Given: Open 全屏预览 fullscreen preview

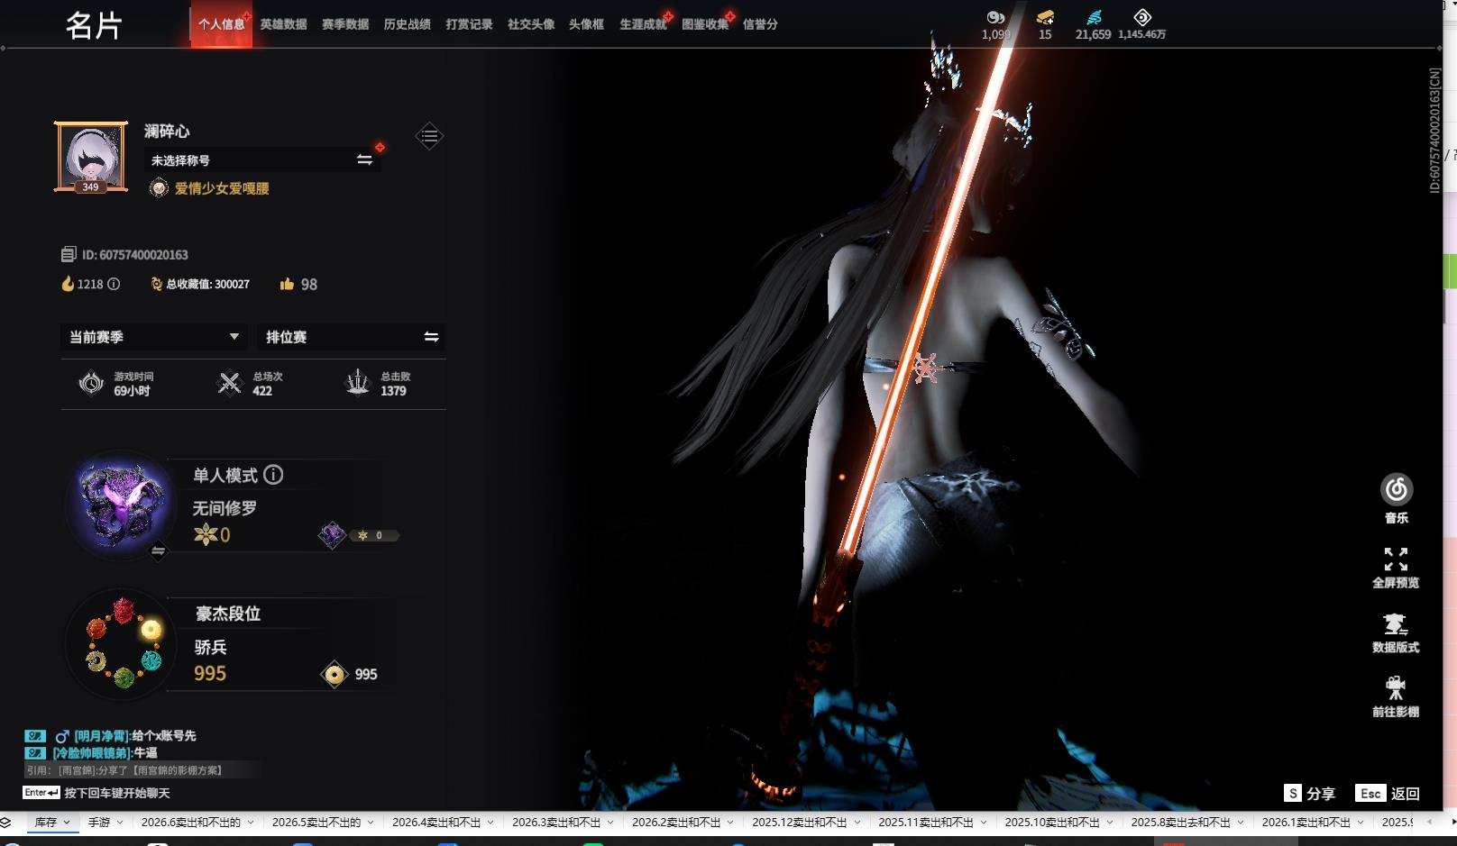Looking at the screenshot, I should 1396,569.
